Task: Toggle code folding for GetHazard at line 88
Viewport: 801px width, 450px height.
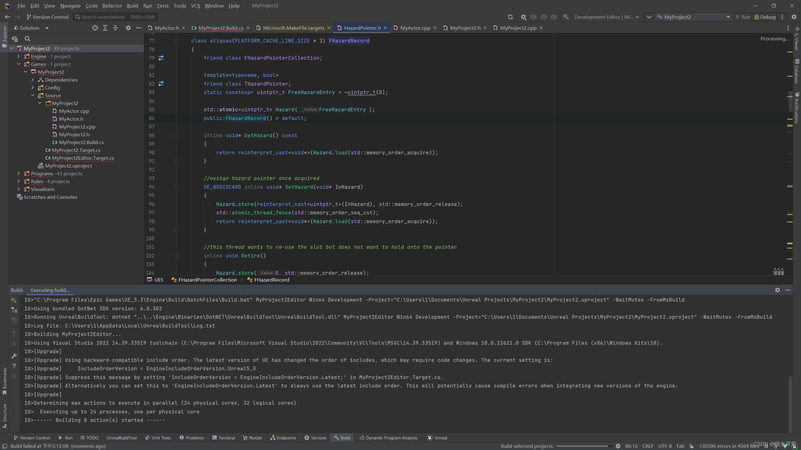Action: [x=176, y=136]
